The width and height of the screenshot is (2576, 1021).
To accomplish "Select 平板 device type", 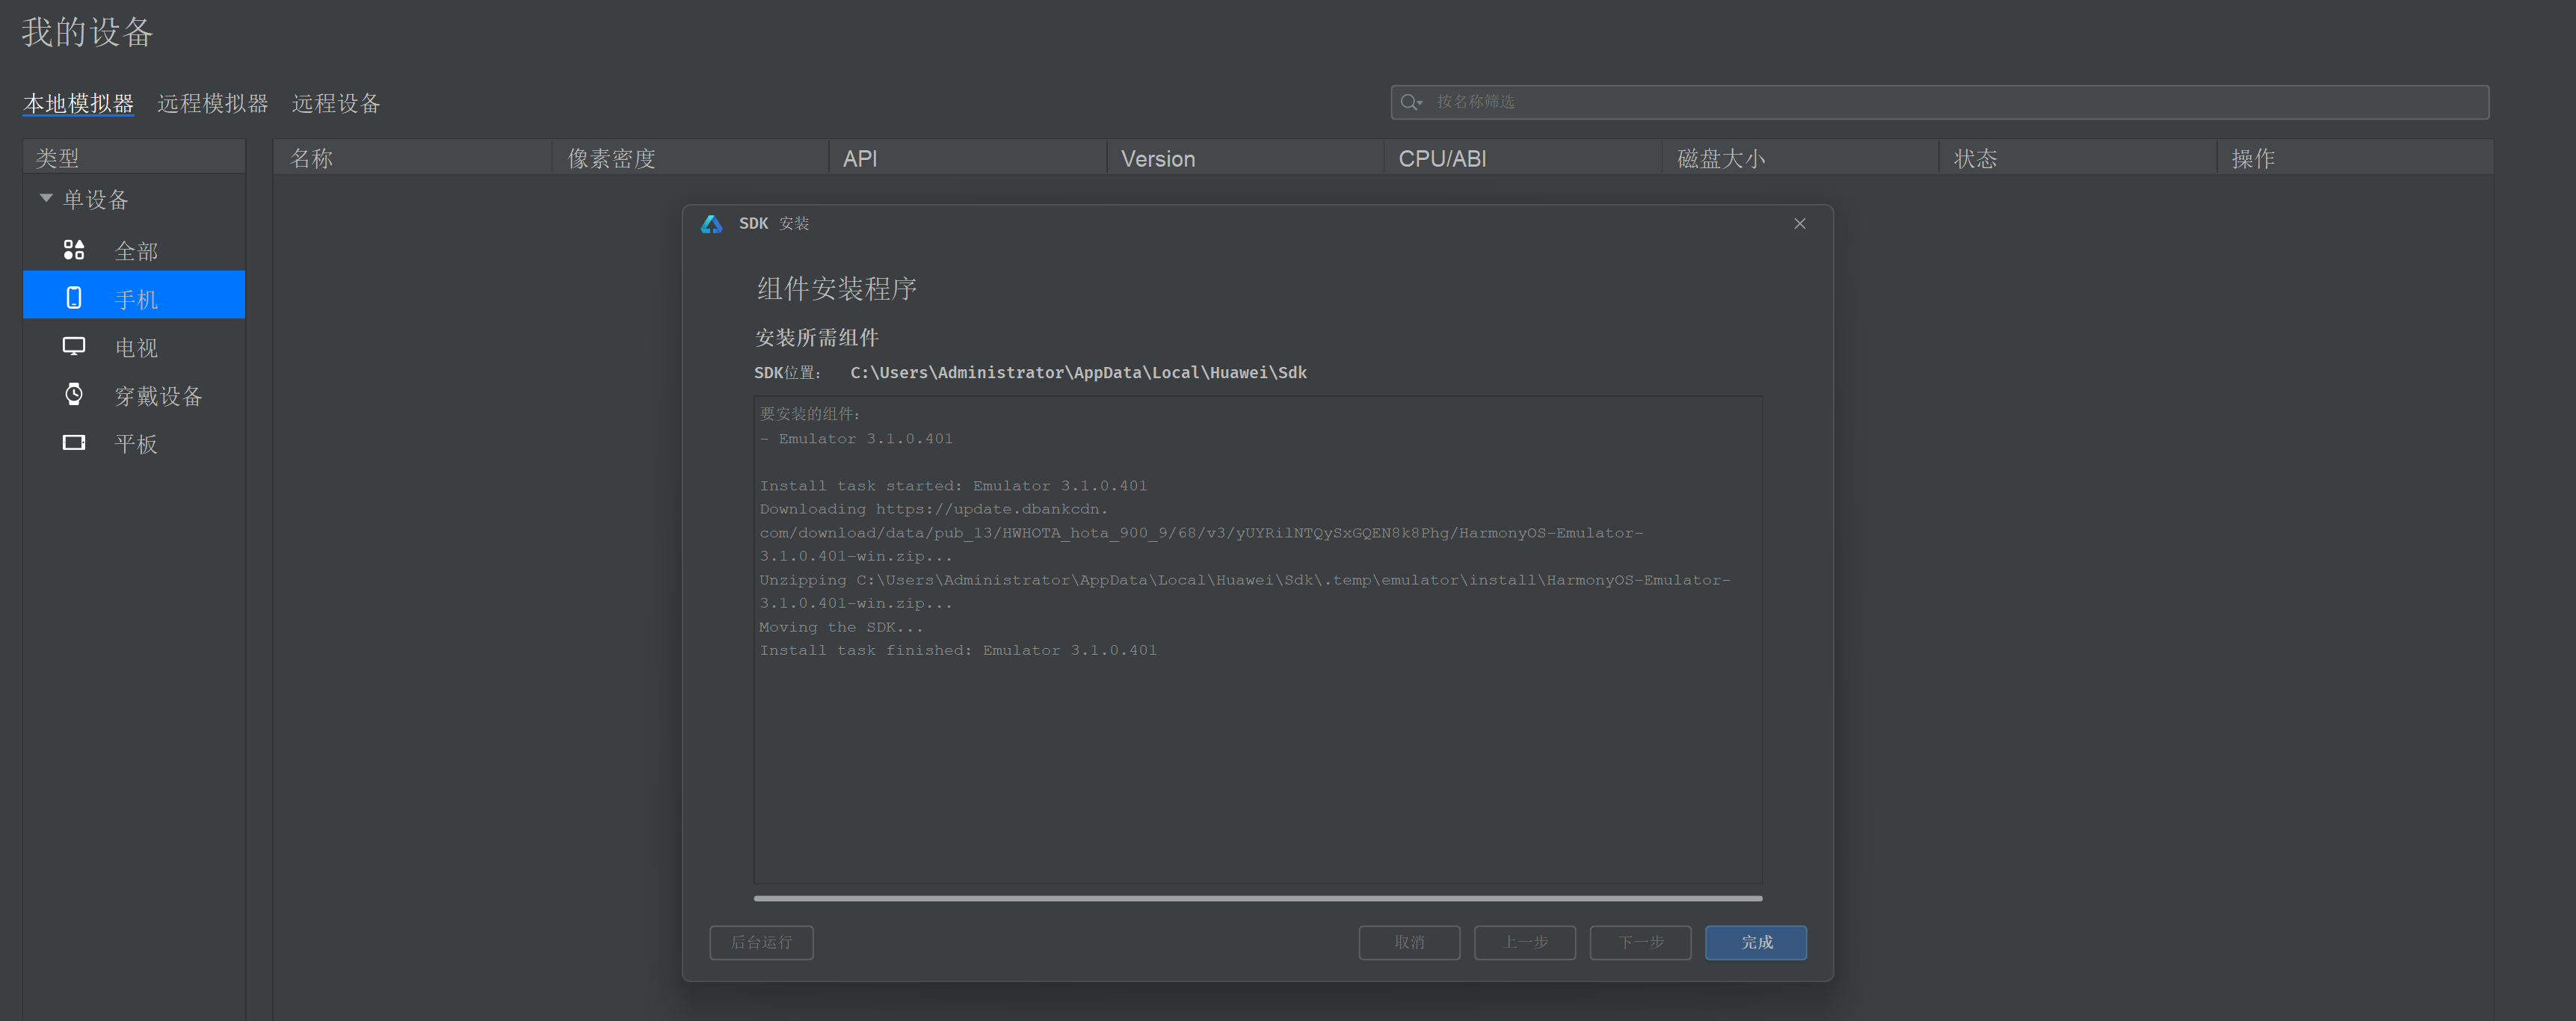I will click(x=134, y=442).
